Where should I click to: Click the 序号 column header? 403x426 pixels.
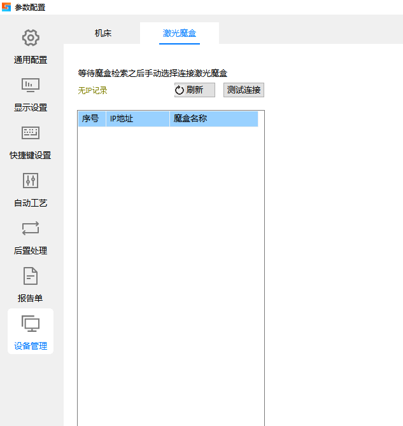click(x=92, y=119)
